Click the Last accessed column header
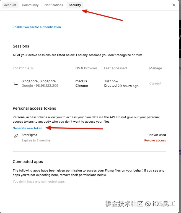The width and height of the screenshot is (181, 213). (115, 68)
